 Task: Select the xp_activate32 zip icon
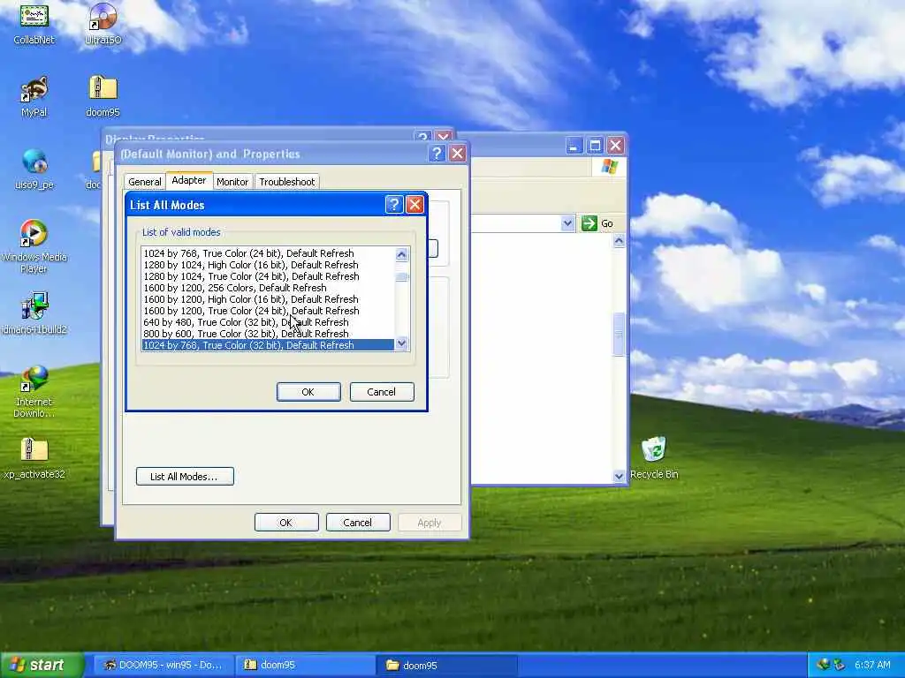click(x=34, y=459)
